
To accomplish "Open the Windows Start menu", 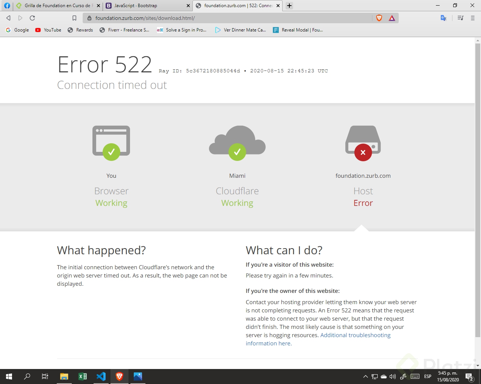I will [x=9, y=376].
